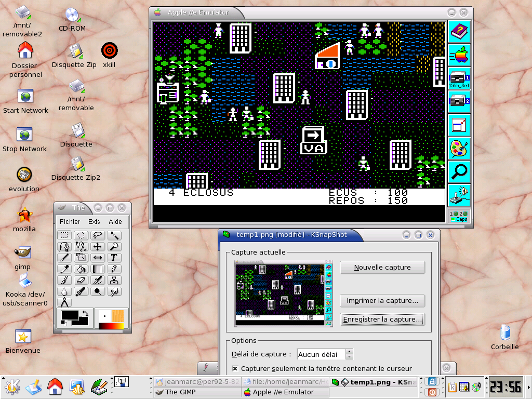Screen dimensions: 532x399
Task: Activate the Transform tool in GIMP
Action: pyautogui.click(x=81, y=258)
